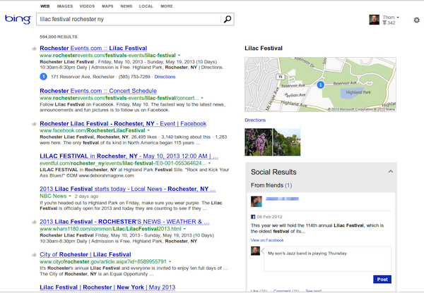Click the rewards trophy icon by 342

384,23
